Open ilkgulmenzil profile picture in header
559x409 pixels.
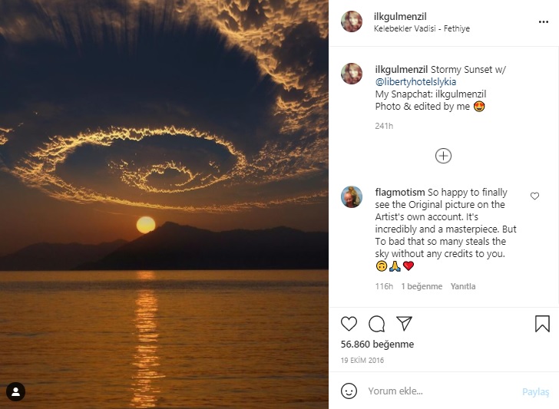[x=352, y=22]
